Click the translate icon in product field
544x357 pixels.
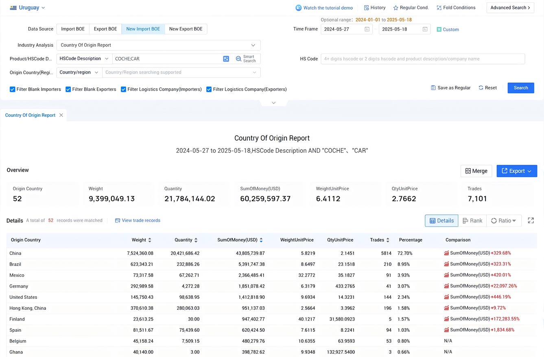226,59
